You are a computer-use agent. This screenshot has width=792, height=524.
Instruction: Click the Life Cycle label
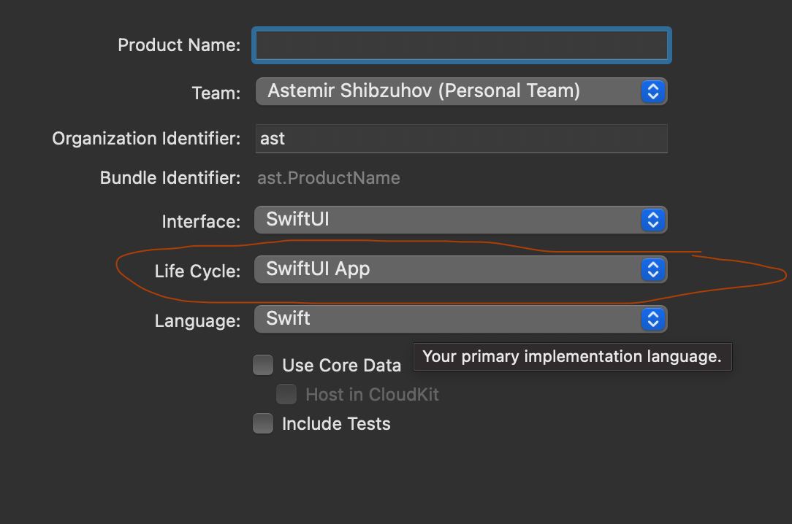tap(197, 271)
